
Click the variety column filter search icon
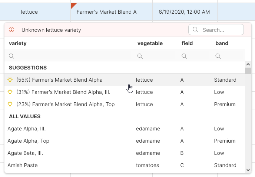click(x=11, y=56)
